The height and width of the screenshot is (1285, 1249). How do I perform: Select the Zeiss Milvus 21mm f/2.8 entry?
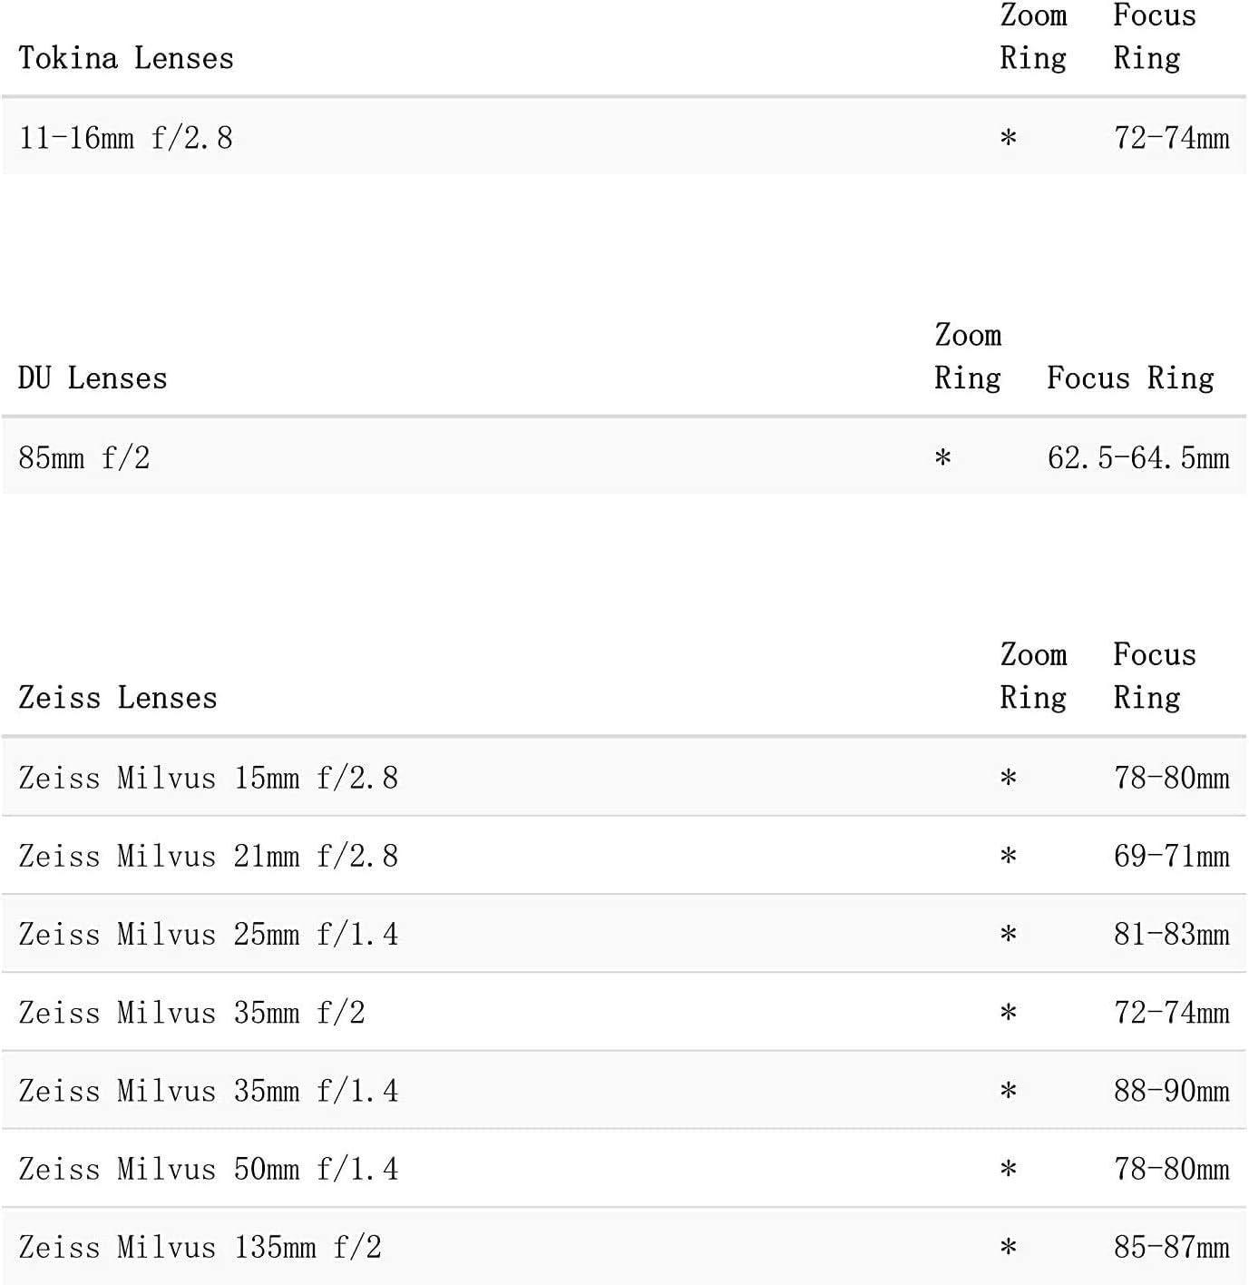pyautogui.click(x=208, y=856)
